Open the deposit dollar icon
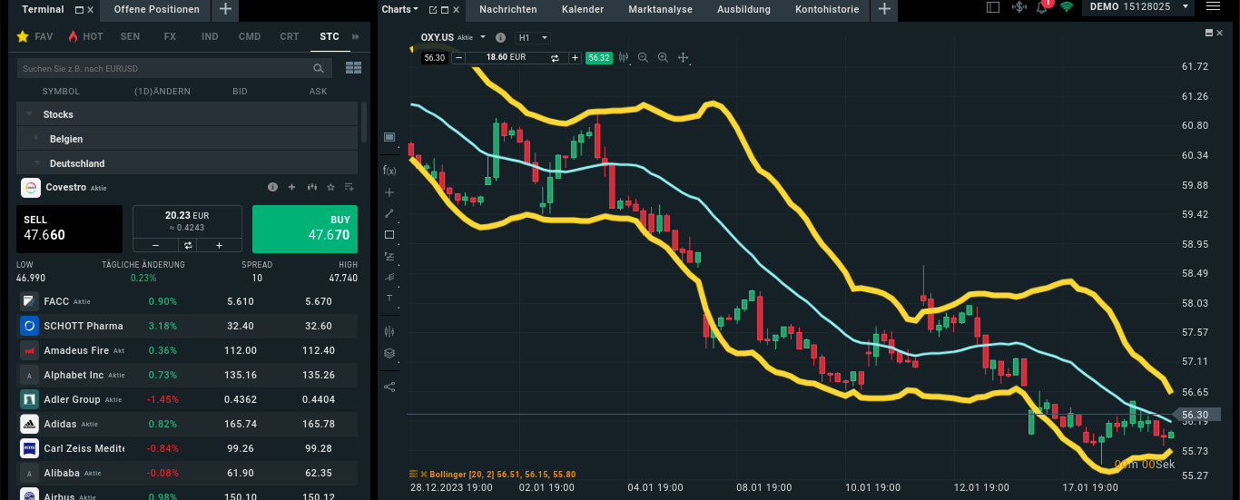The width and height of the screenshot is (1240, 500). 1019,7
